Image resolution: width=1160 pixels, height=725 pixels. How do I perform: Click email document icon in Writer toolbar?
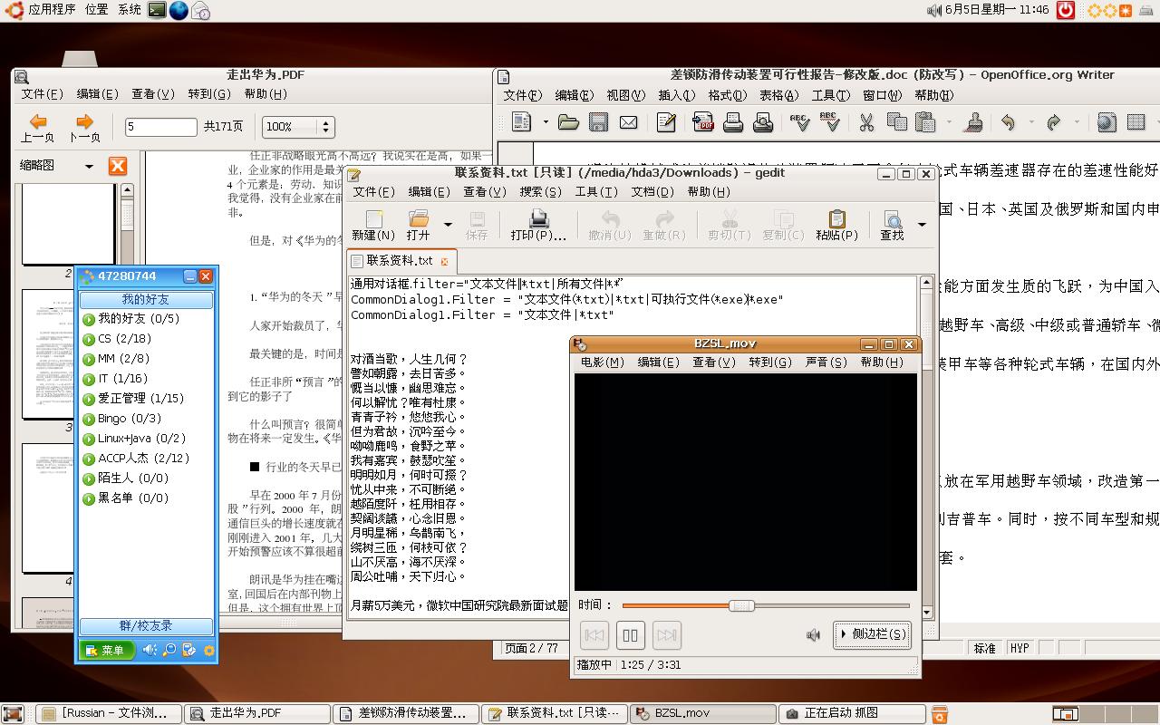click(628, 122)
